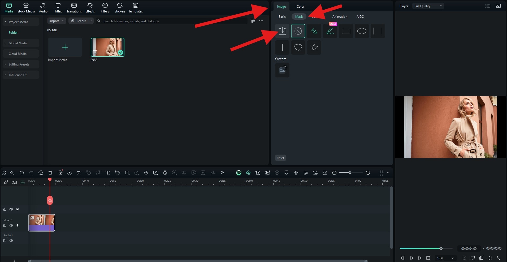The image size is (507, 262).
Task: Mute the Video 1 track
Action: click(11, 225)
